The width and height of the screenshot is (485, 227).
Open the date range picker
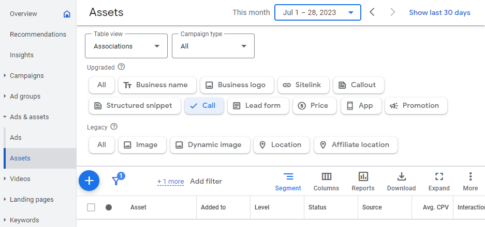318,12
